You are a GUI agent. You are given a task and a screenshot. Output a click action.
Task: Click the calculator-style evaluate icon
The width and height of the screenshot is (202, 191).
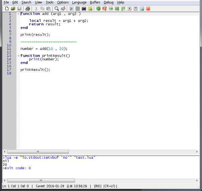pyautogui.click(x=136, y=9)
